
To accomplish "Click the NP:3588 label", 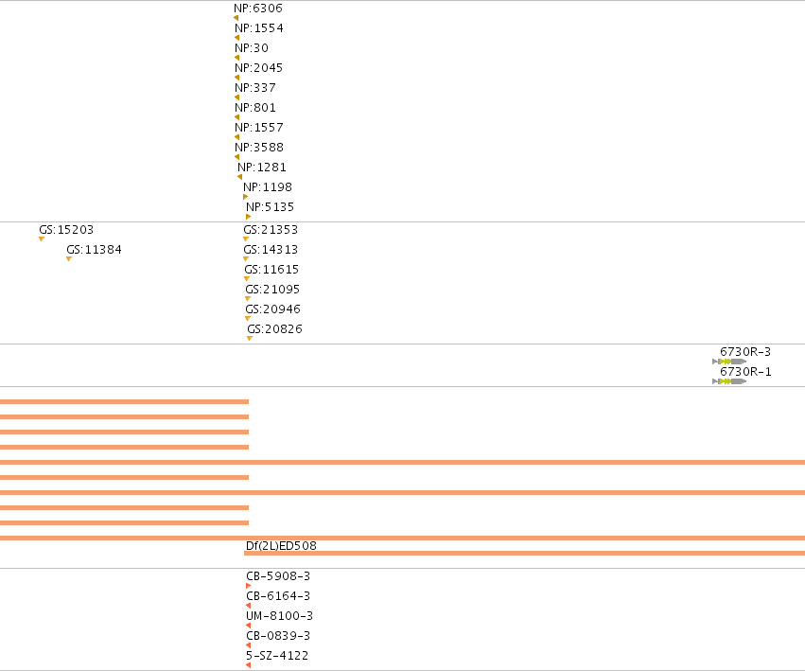I will tap(259, 148).
